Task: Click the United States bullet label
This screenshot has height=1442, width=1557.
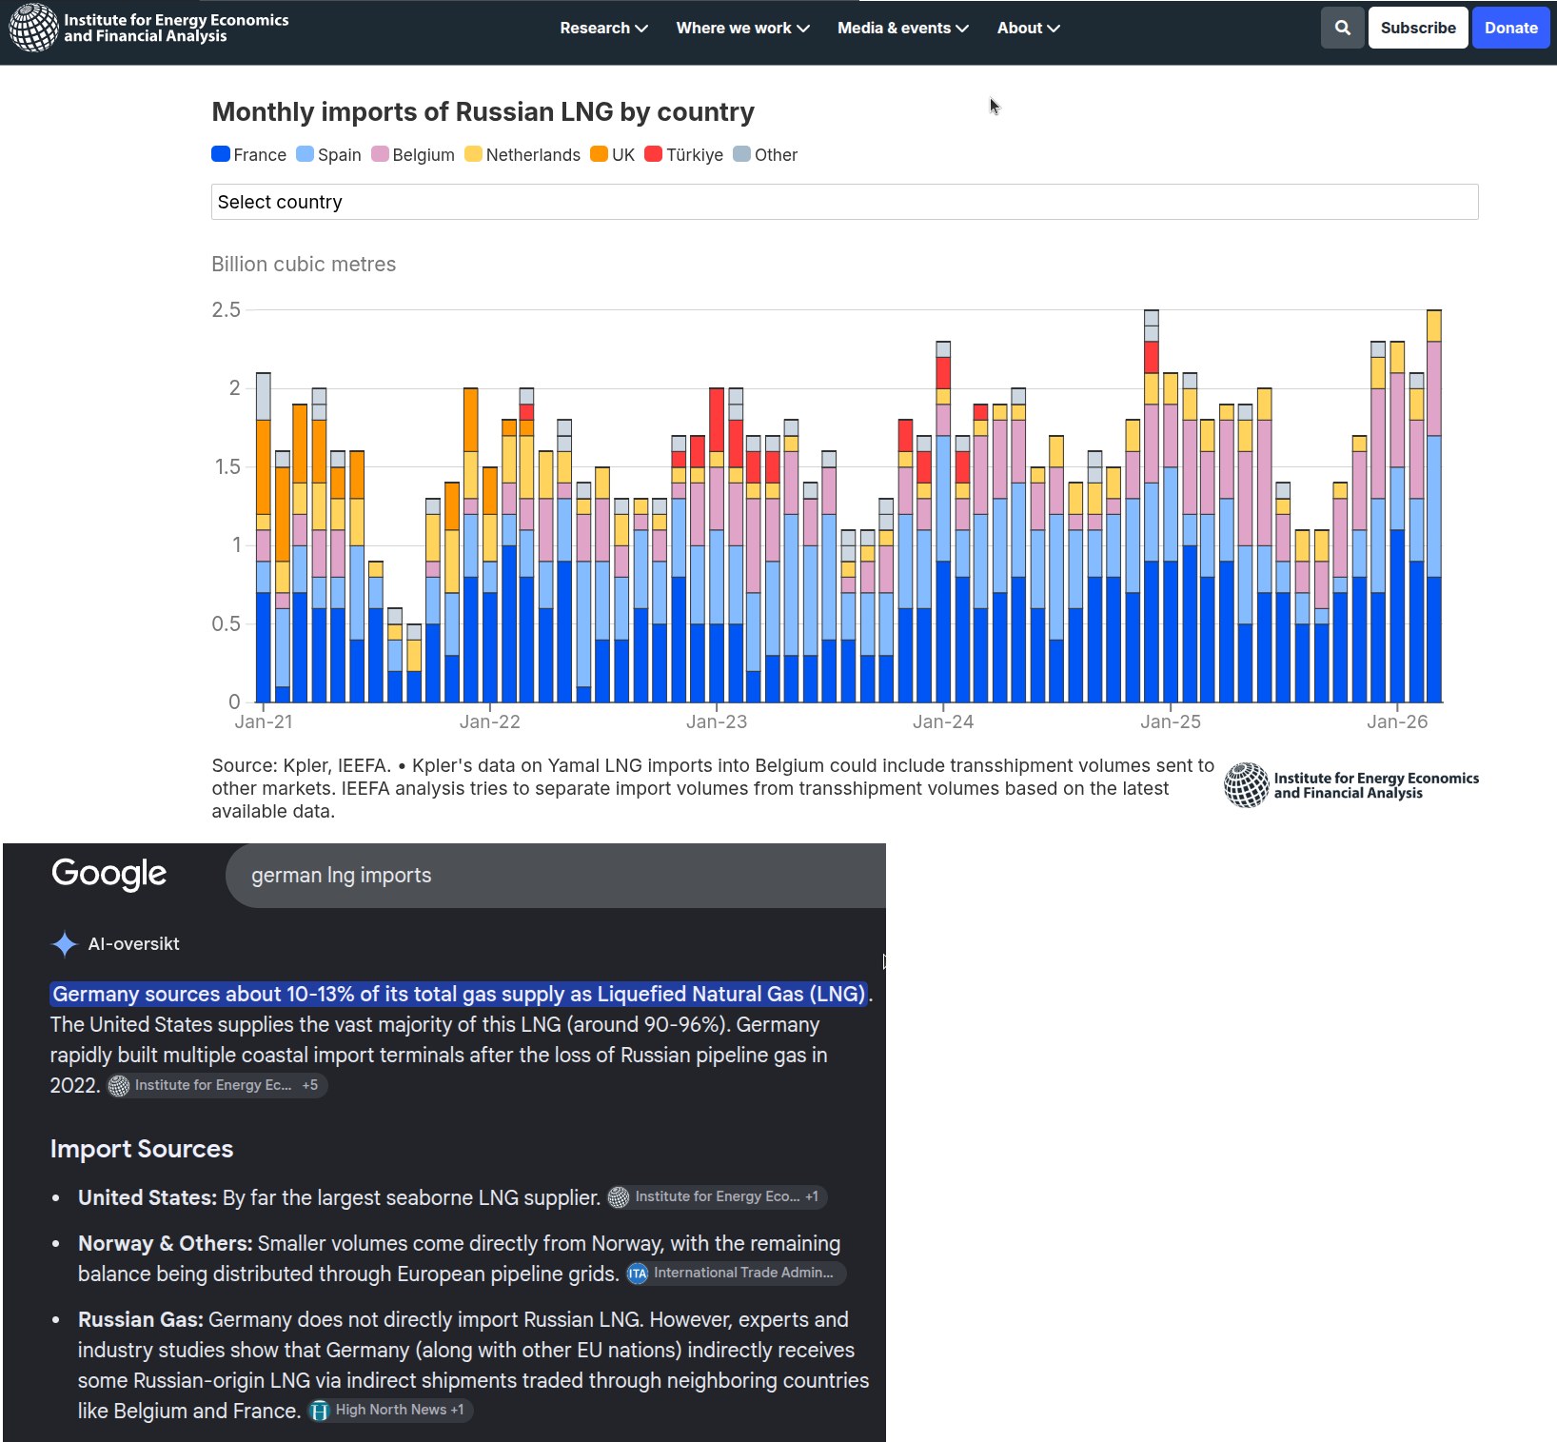Action: [148, 1198]
